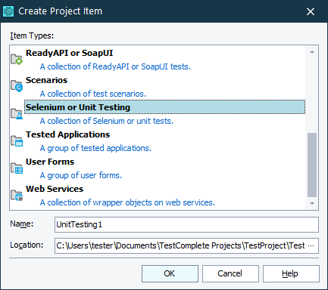This screenshot has height=290, width=328.
Task: Click the Web Services folder icon
Action: [17, 196]
